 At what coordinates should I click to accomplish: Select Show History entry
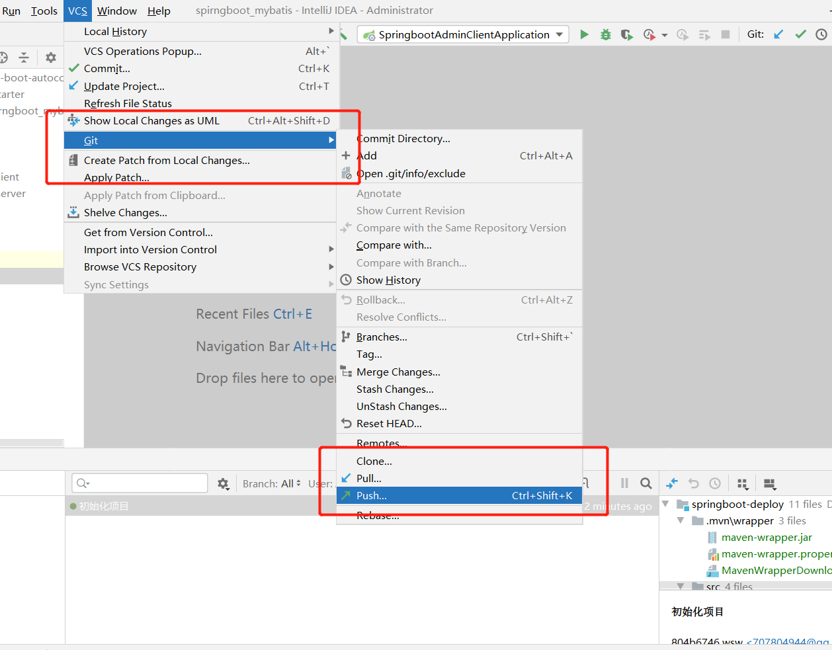coord(460,280)
